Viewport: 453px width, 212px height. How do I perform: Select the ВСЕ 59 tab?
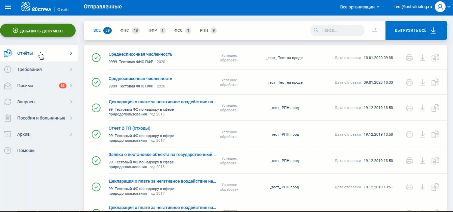103,30
